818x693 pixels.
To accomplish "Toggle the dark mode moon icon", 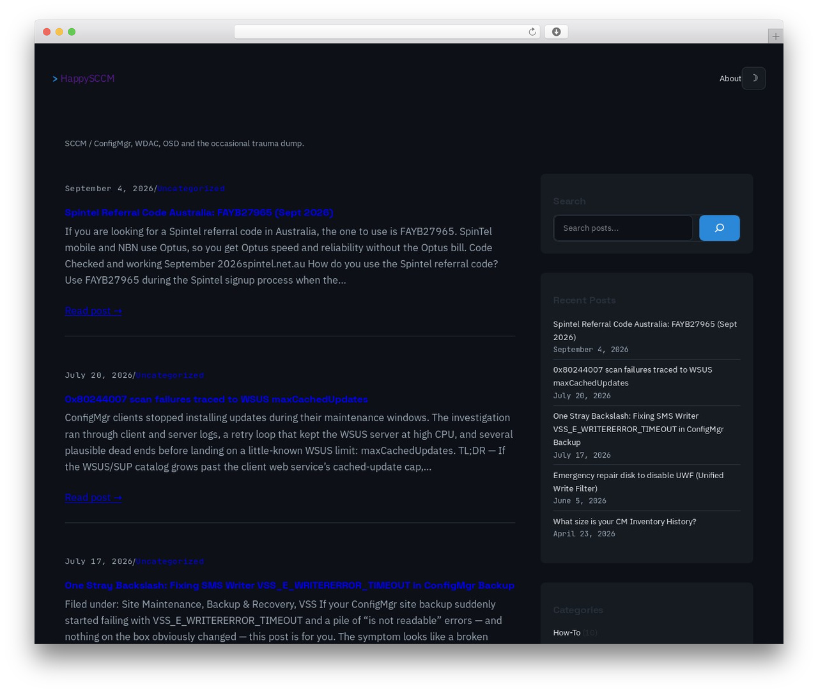I will pos(753,78).
